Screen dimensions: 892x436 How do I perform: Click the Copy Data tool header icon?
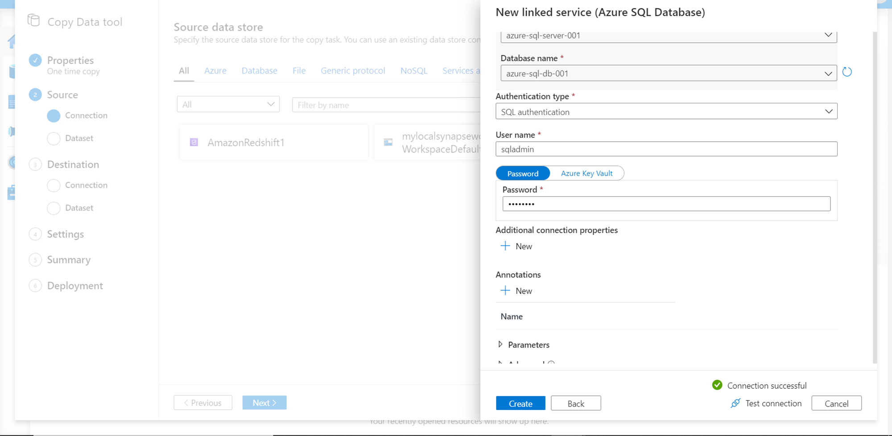34,21
